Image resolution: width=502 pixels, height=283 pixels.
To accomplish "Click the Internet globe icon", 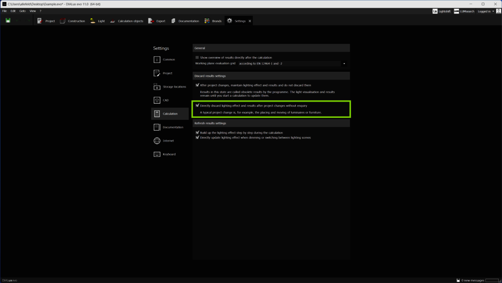I will [157, 140].
